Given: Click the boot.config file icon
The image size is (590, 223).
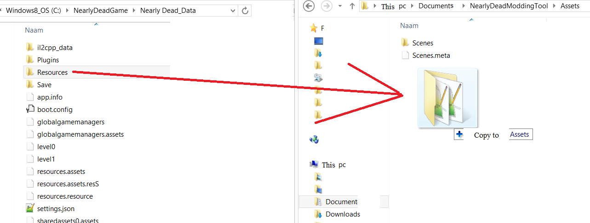Looking at the screenshot, I should pos(30,109).
